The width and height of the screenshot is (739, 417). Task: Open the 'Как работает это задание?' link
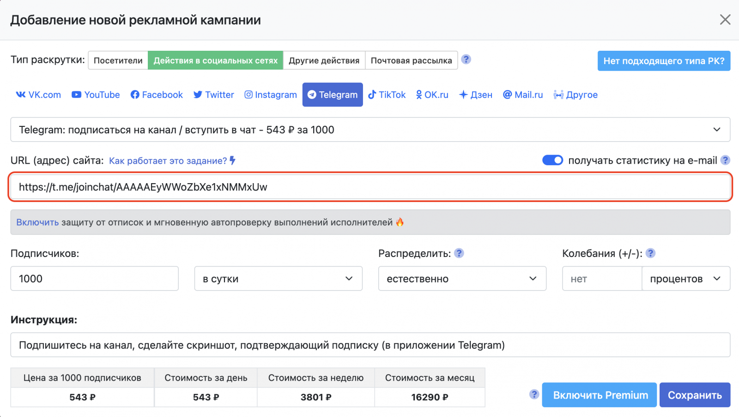(x=168, y=161)
